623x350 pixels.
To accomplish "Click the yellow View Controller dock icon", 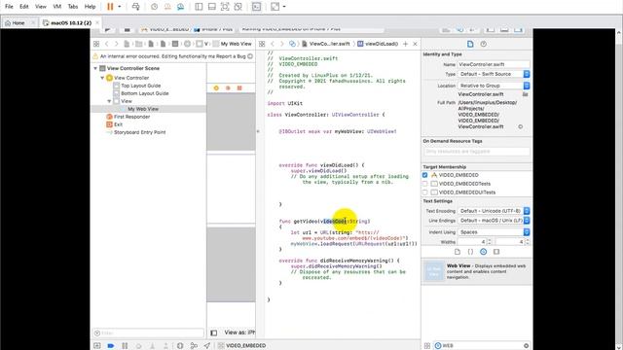I will point(216,88).
